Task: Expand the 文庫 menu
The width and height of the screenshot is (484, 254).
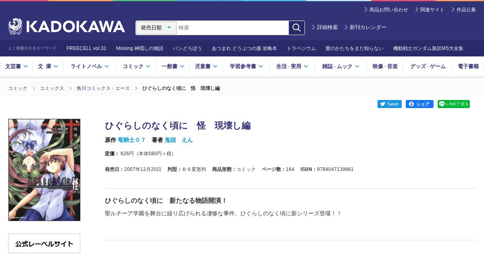Action: (48, 67)
